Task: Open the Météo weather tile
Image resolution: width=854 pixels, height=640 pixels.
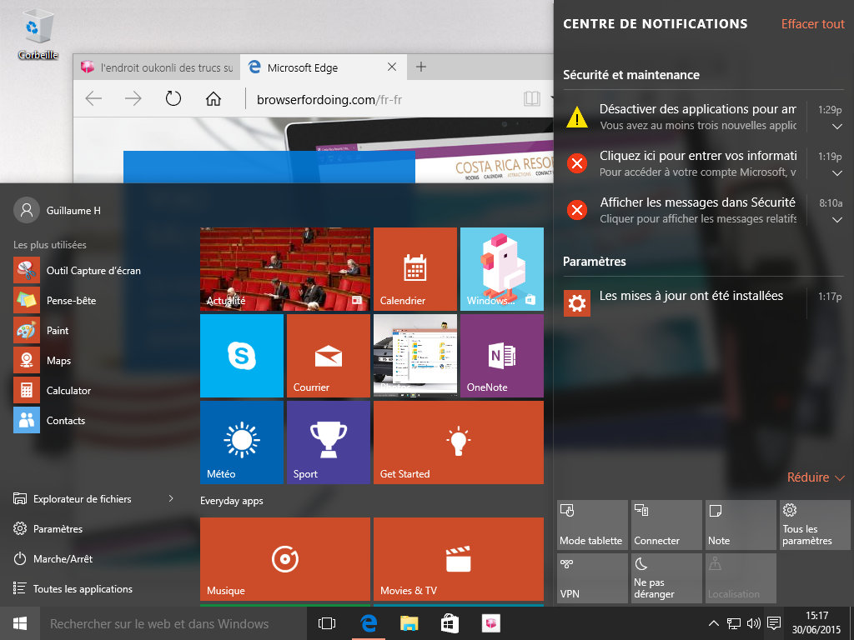Action: click(241, 442)
